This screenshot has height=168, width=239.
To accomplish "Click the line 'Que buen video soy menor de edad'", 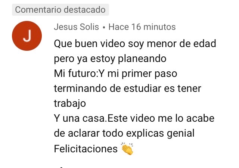I will click(135, 44).
